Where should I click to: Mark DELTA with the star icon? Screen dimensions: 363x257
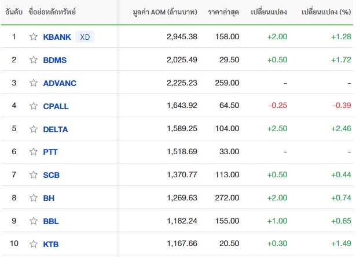pos(34,129)
